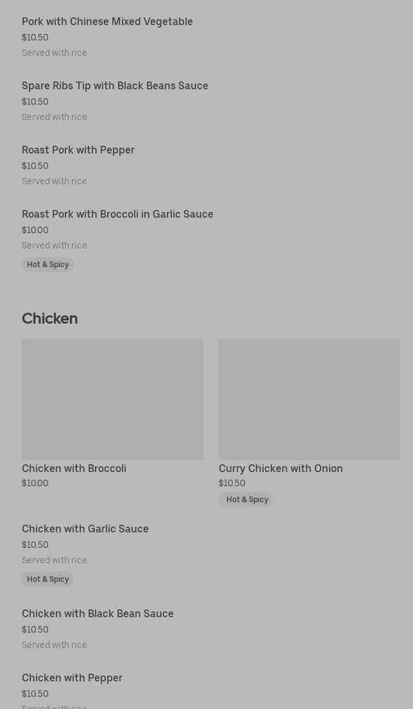The width and height of the screenshot is (413, 709).
Task: Click 'Served with rice' under Roast Pork with Pepper
Action: click(x=55, y=181)
